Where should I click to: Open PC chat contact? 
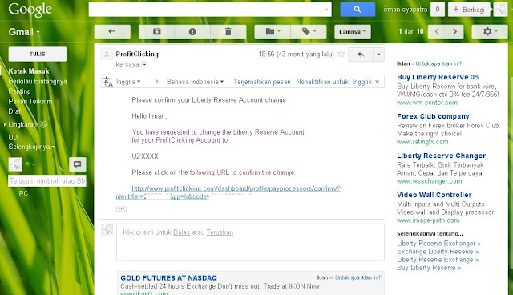[x=23, y=194]
